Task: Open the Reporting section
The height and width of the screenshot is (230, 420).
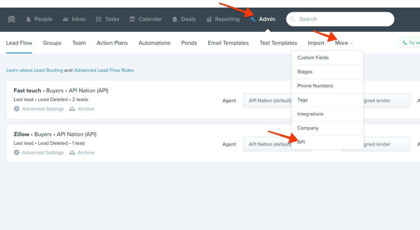Action: 223,19
